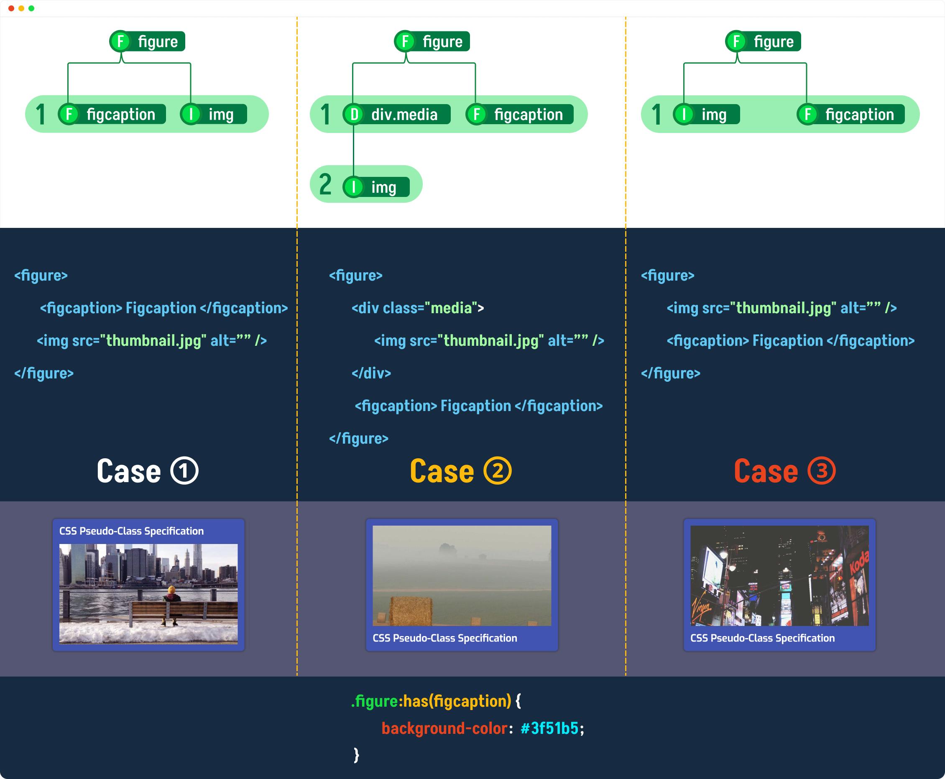The image size is (945, 779).
Task: Select the div.media tree node
Action: (397, 115)
